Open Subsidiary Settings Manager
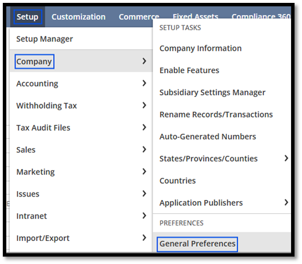Screen dimensions: 302x264 (x=212, y=92)
